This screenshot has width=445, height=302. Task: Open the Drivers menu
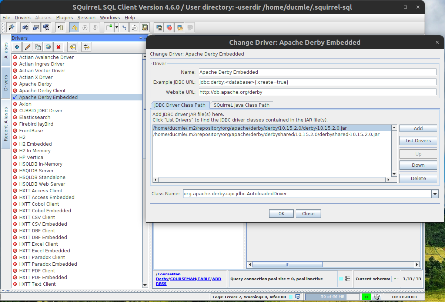point(23,17)
